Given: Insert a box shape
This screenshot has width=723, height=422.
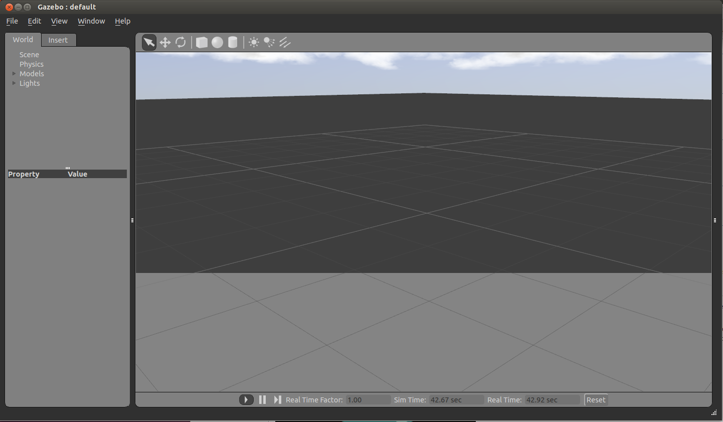Looking at the screenshot, I should tap(202, 43).
